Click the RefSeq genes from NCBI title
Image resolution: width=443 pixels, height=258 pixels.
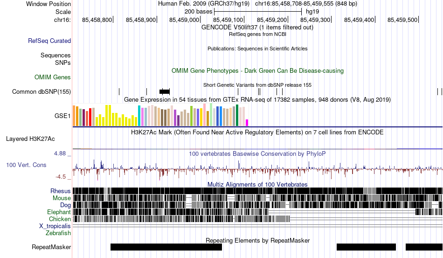(x=257, y=34)
